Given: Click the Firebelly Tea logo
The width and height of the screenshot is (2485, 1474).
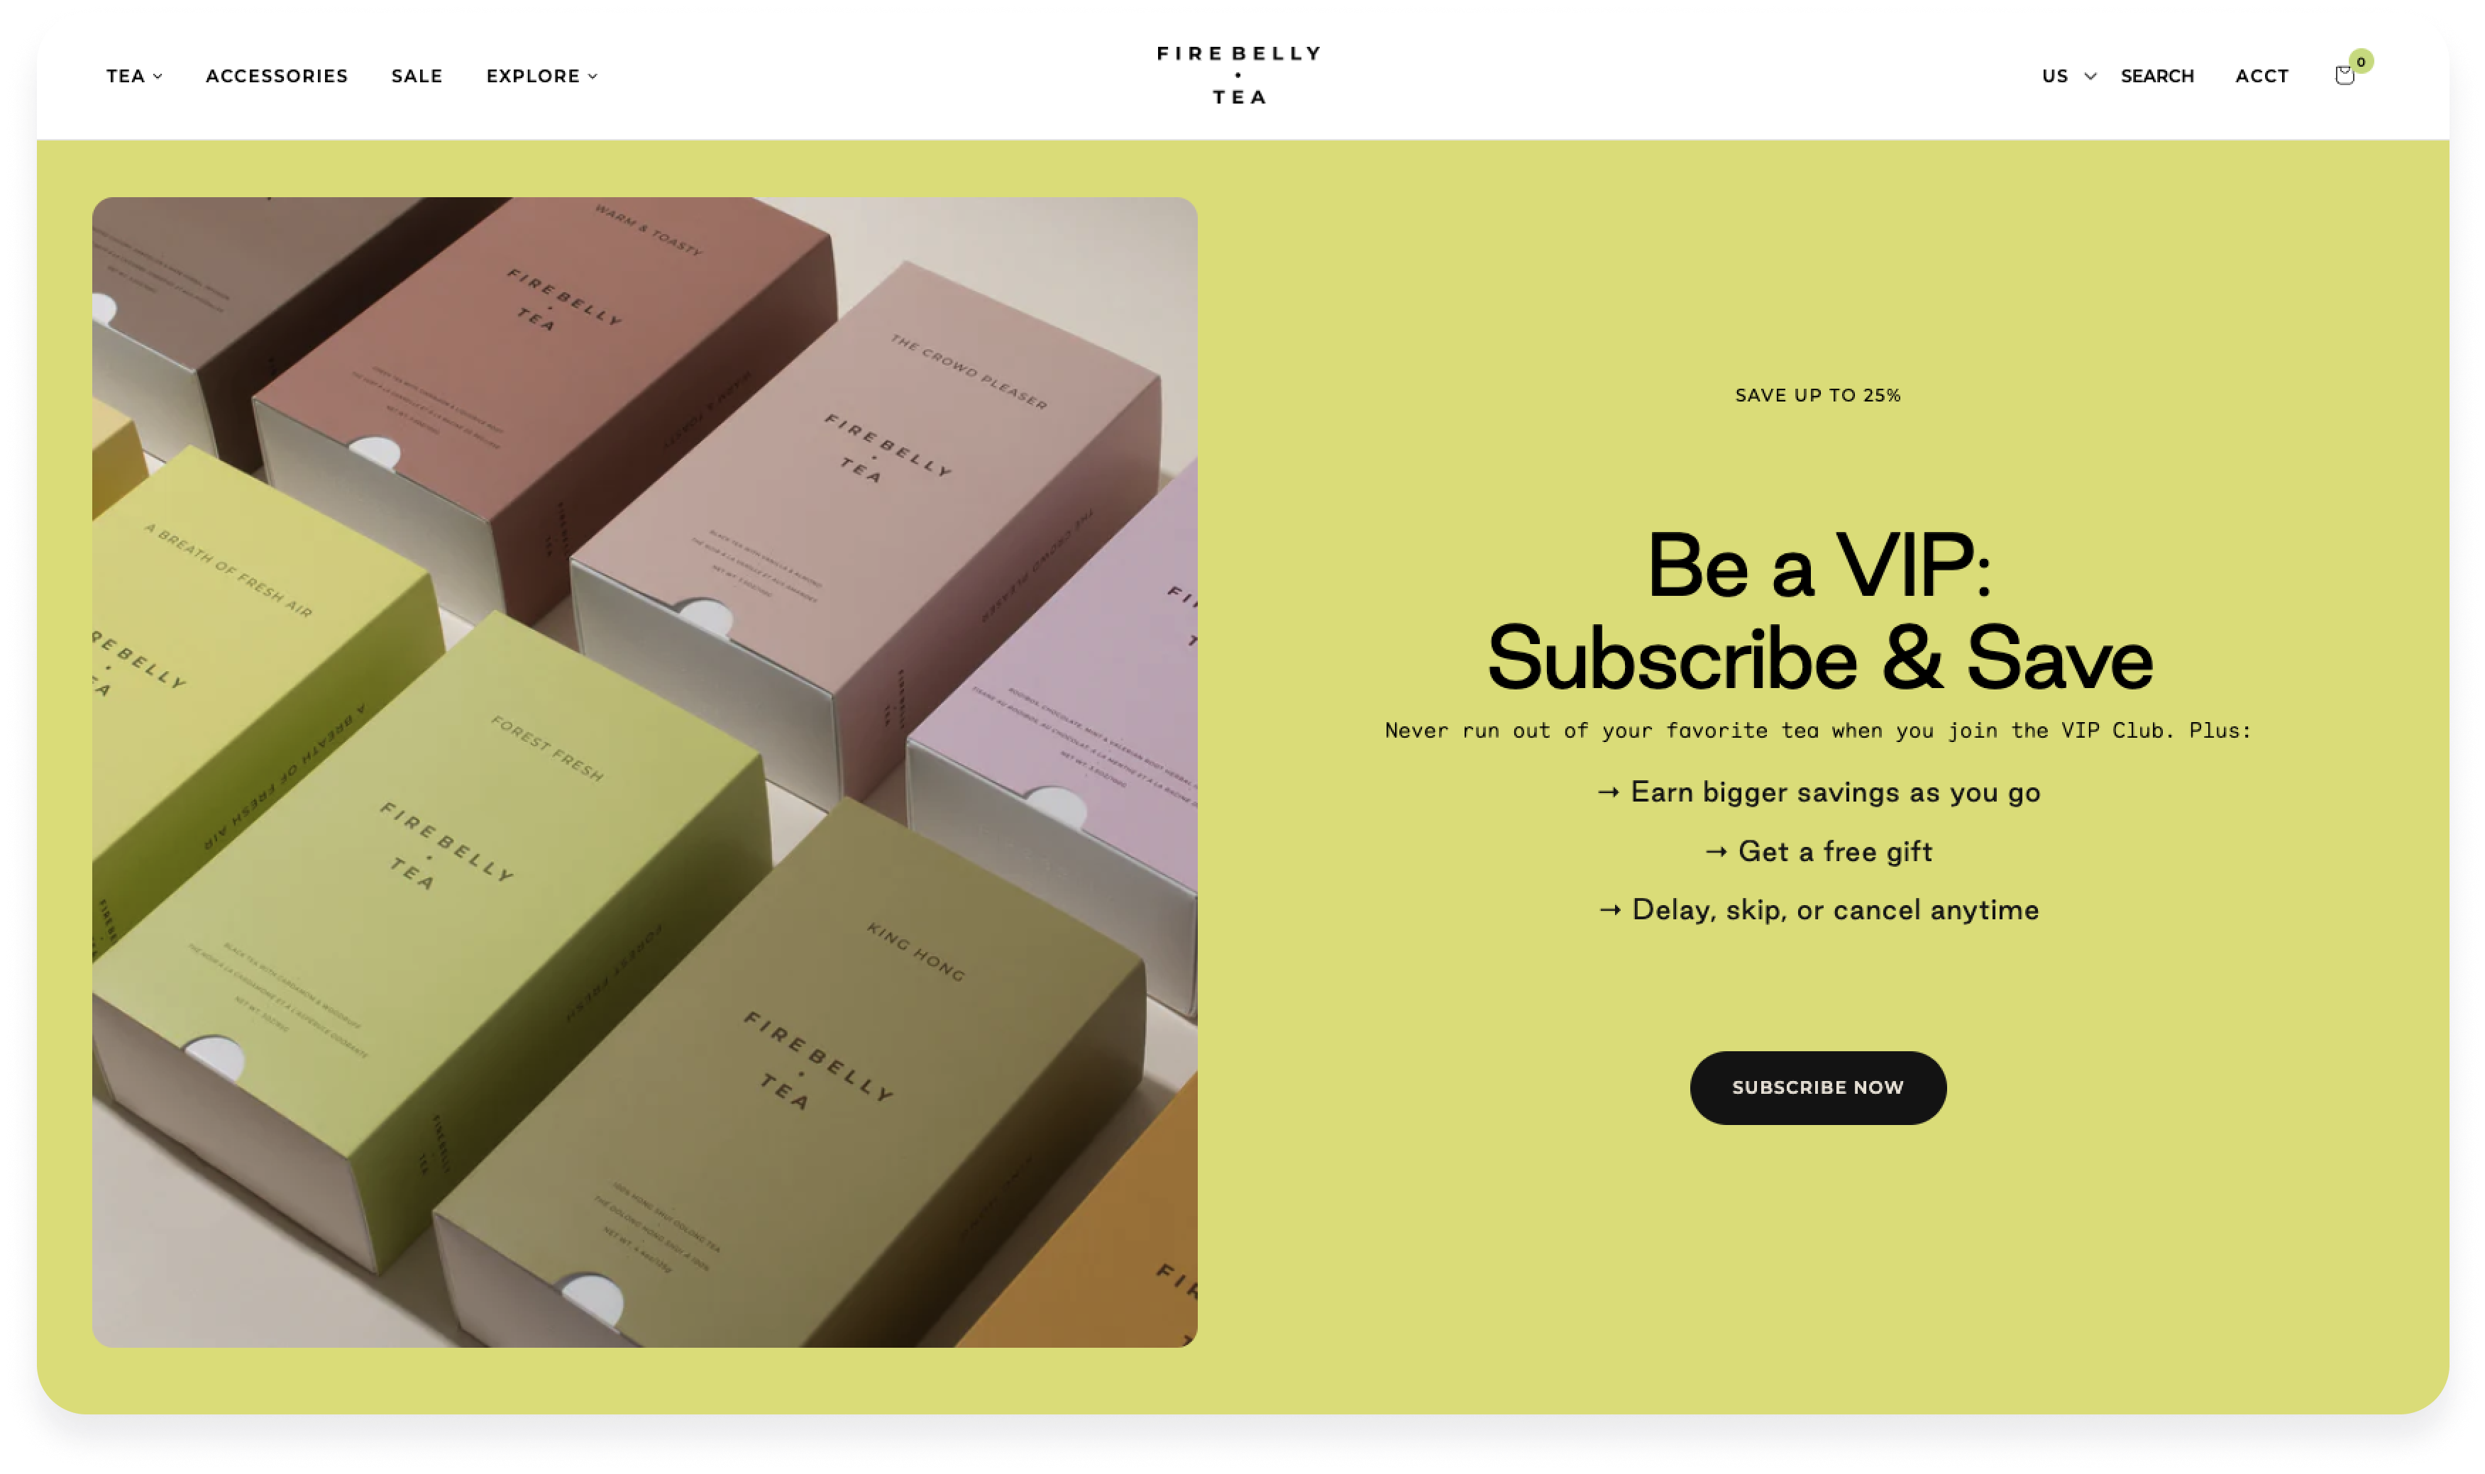Looking at the screenshot, I should [x=1239, y=75].
